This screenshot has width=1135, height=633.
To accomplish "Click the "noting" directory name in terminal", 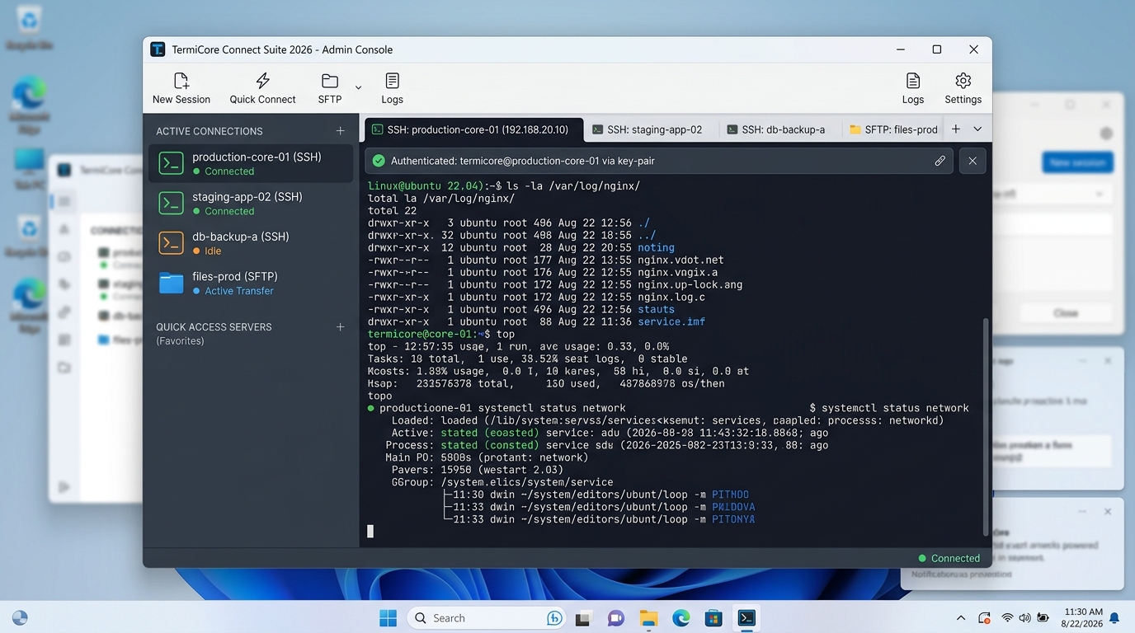I will [x=657, y=247].
